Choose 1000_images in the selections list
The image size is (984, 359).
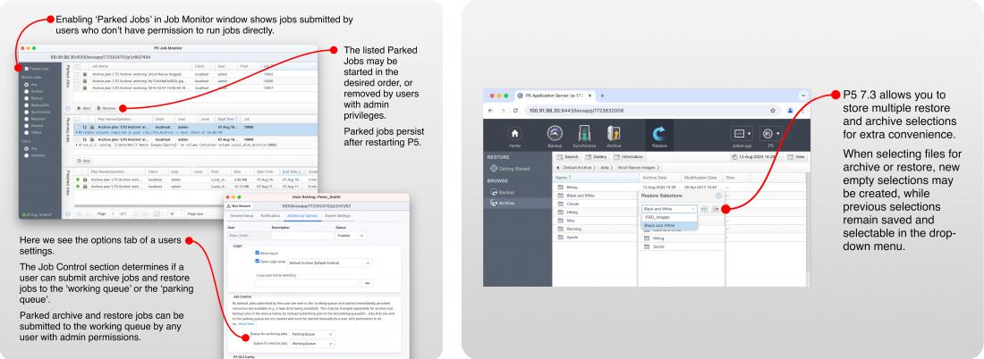(x=669, y=217)
